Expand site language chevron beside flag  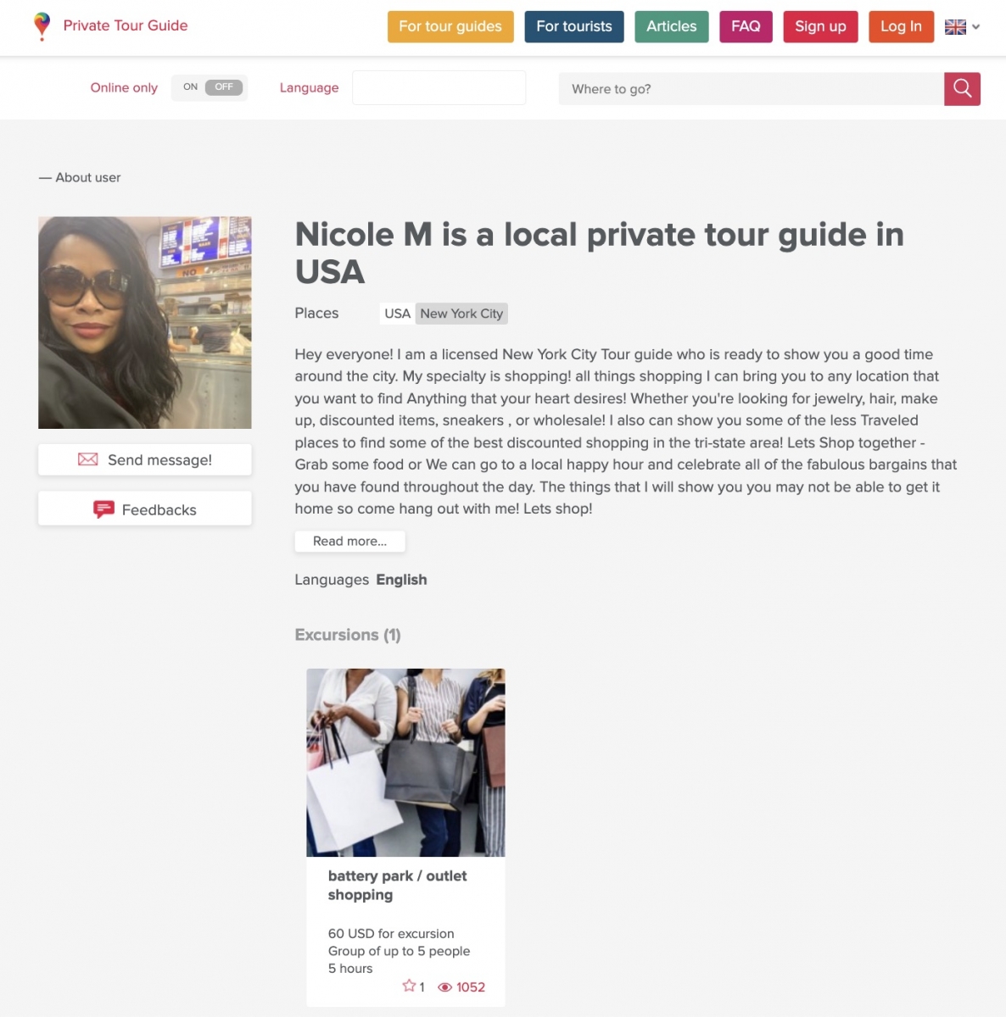tap(975, 27)
